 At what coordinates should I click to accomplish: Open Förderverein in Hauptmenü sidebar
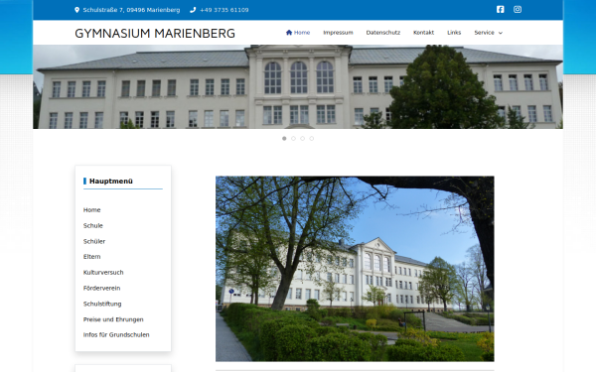[x=102, y=288]
